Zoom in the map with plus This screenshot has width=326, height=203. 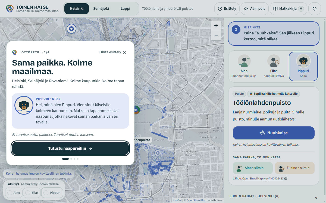point(216,26)
